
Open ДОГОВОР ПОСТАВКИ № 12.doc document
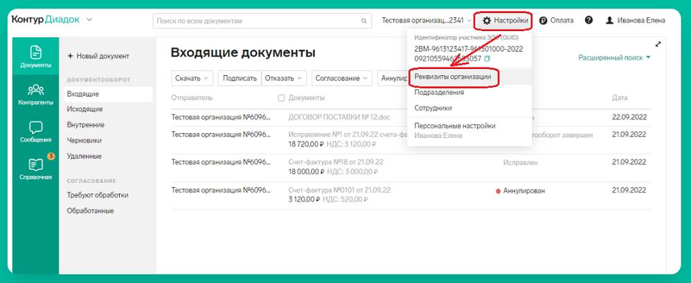point(339,117)
